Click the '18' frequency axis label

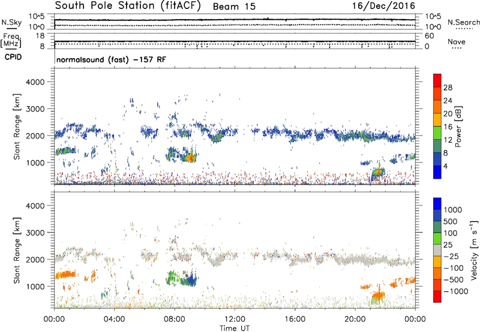pos(40,36)
